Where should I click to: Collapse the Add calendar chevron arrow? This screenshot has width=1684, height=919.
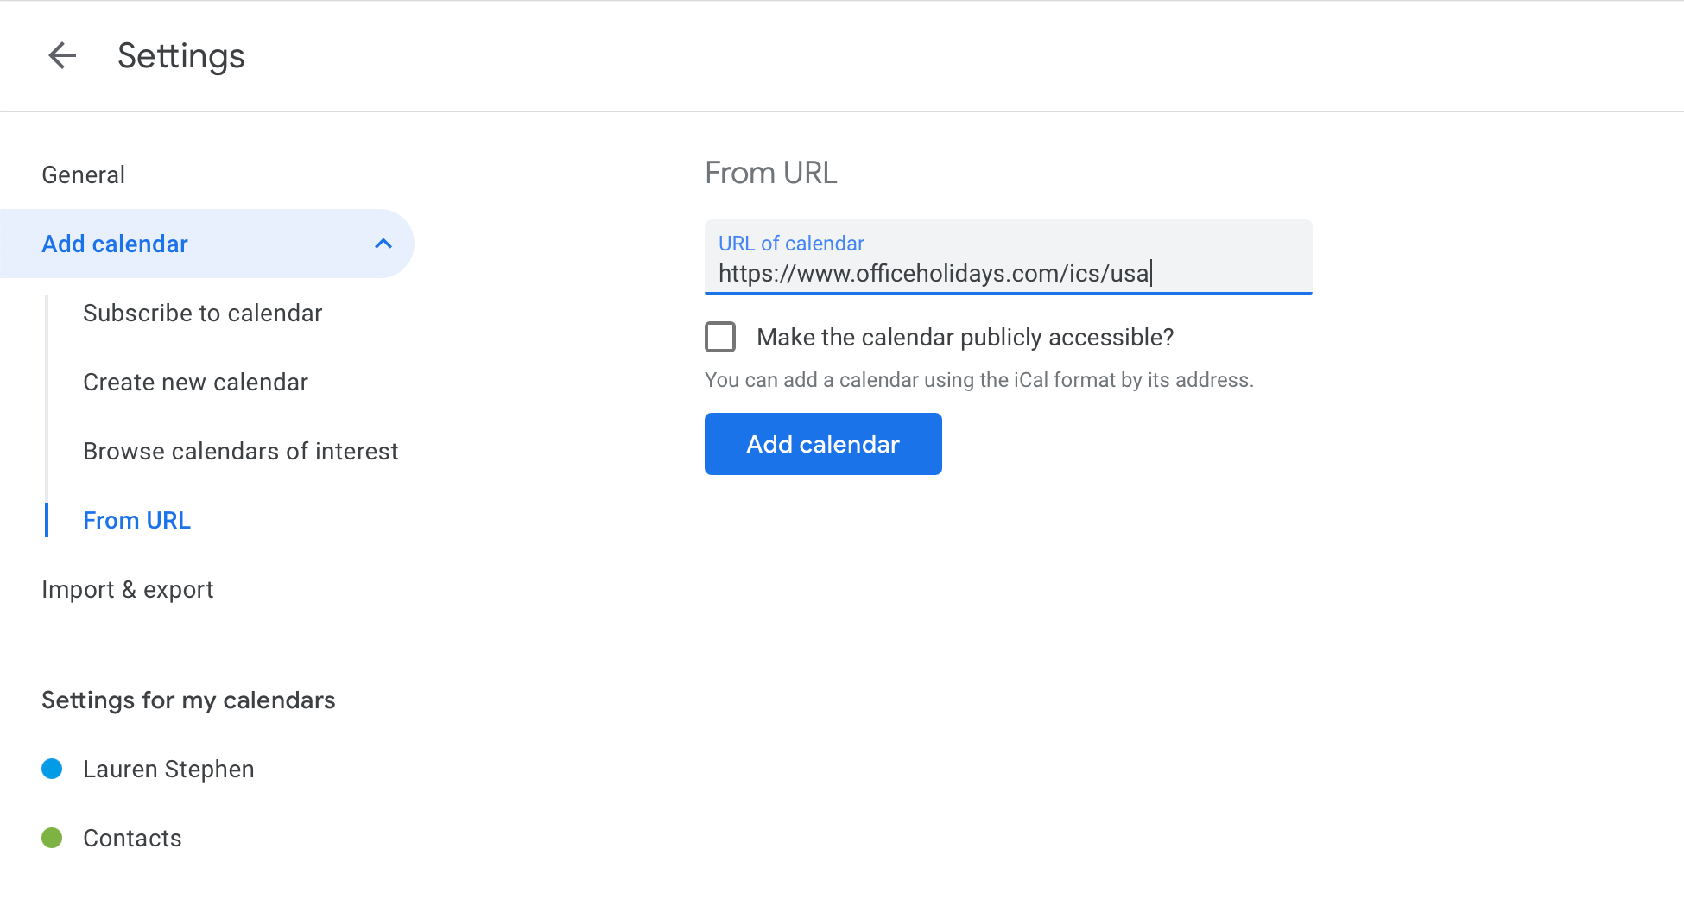pos(383,244)
